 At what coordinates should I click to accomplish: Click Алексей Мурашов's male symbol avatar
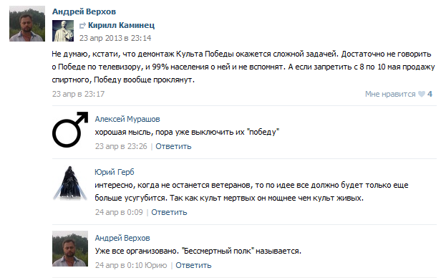(x=70, y=130)
